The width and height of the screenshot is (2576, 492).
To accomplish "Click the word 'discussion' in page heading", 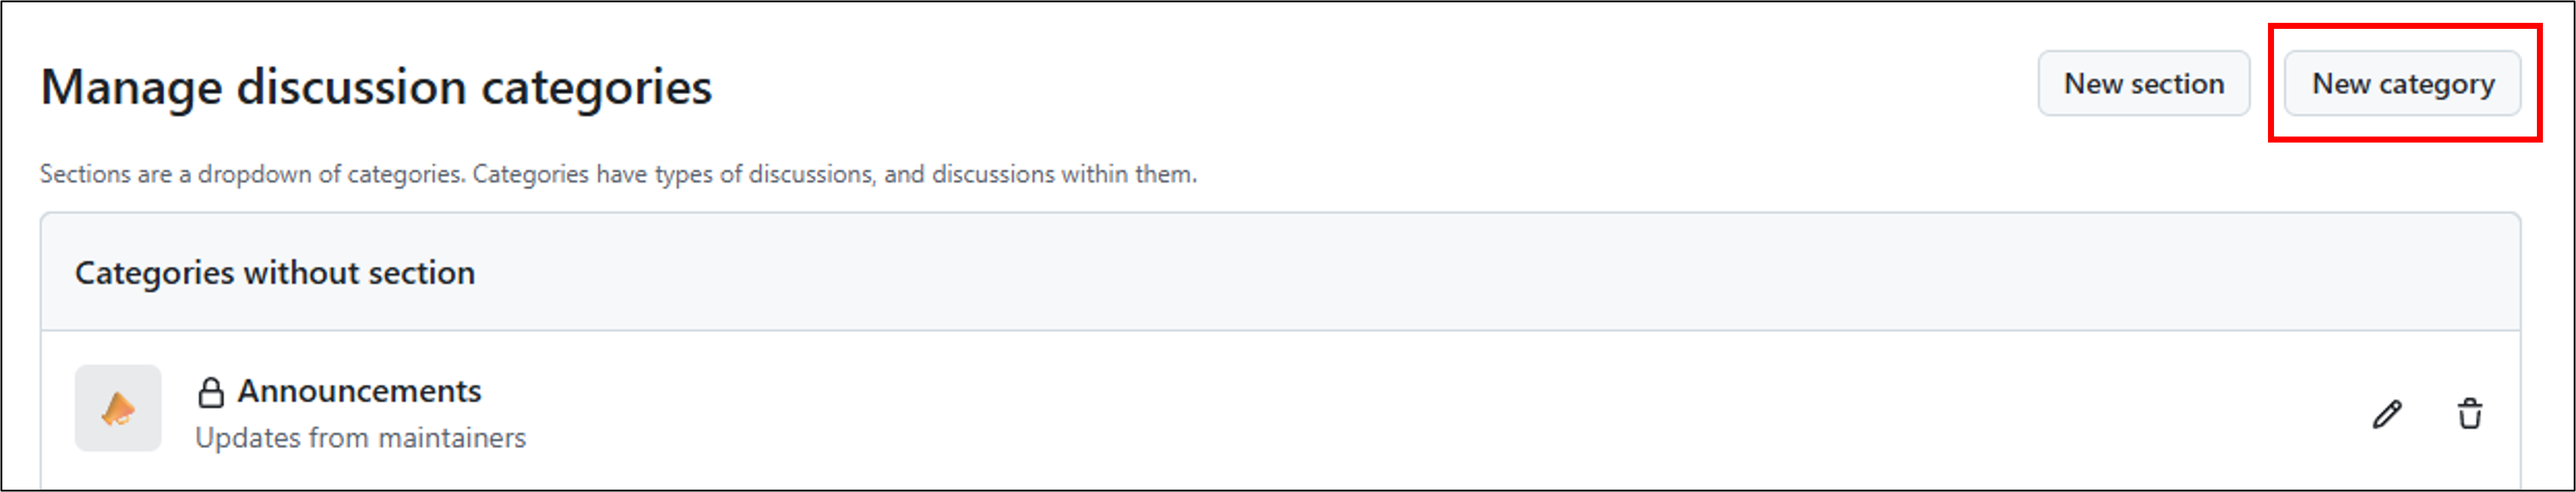I will coord(351,87).
